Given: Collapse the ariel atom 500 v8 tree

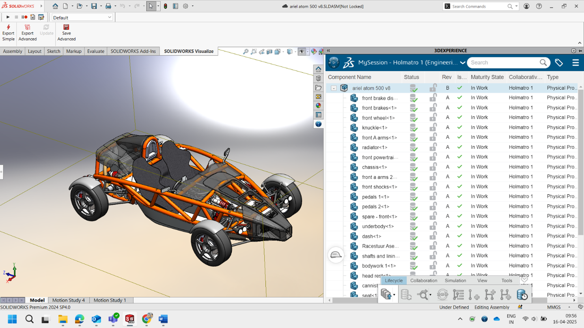Looking at the screenshot, I should point(334,88).
